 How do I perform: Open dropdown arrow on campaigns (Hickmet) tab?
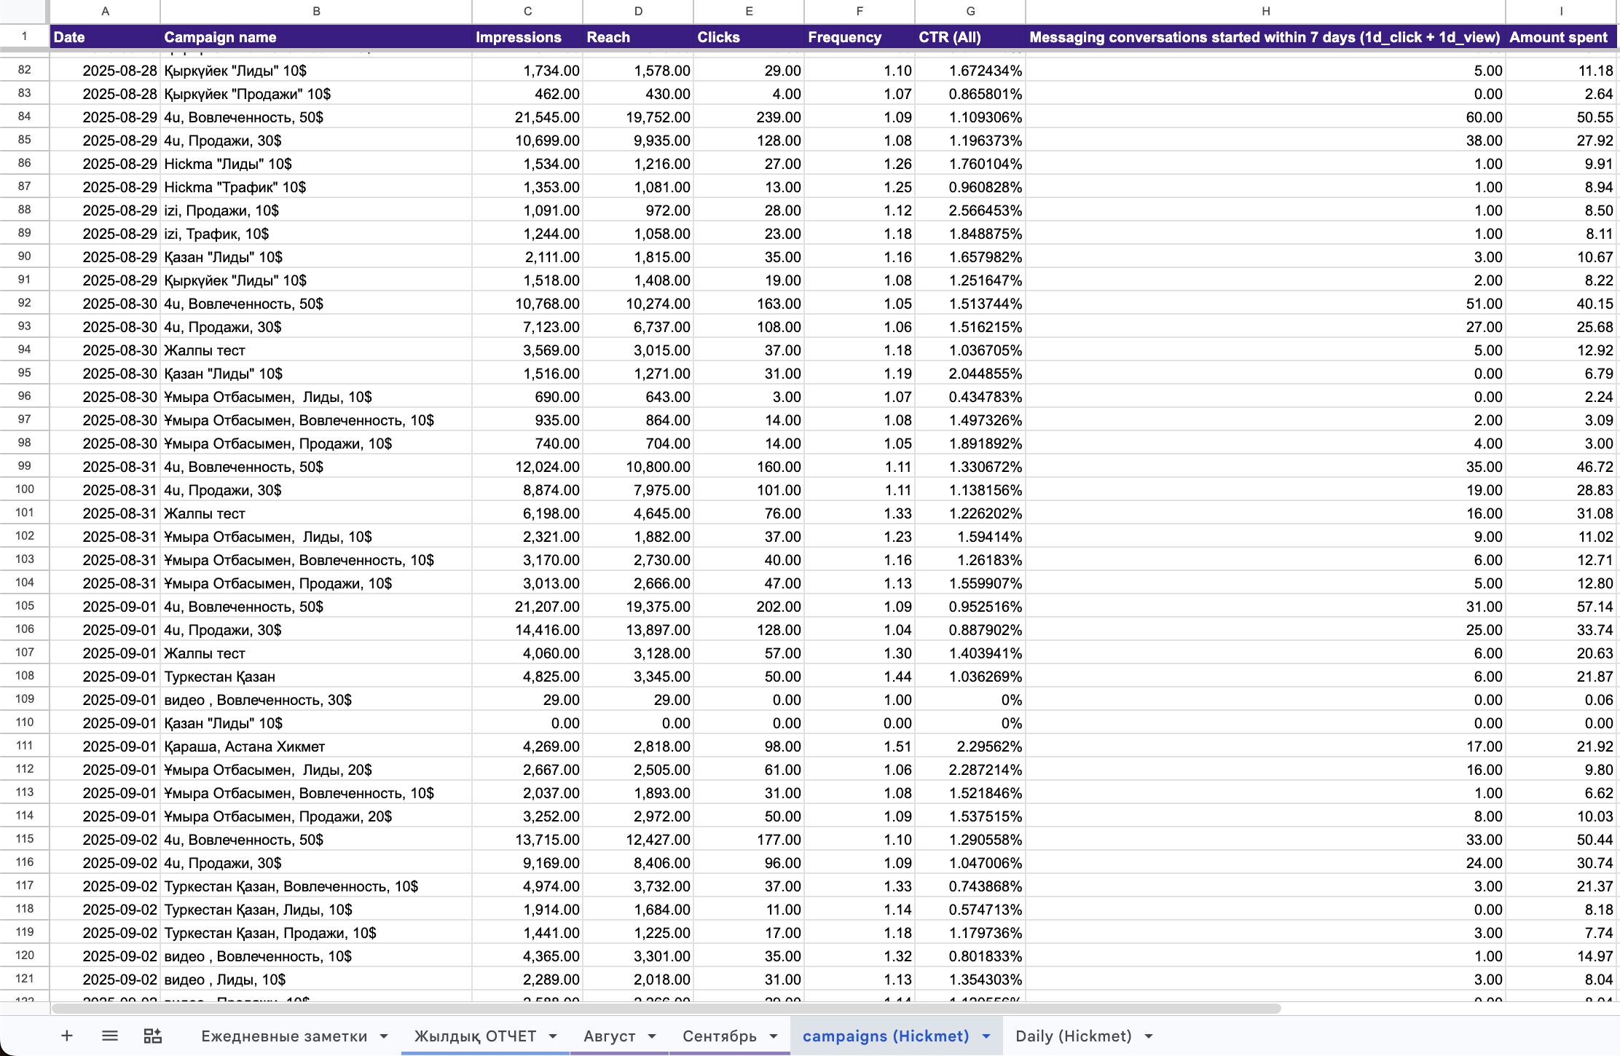(986, 1036)
